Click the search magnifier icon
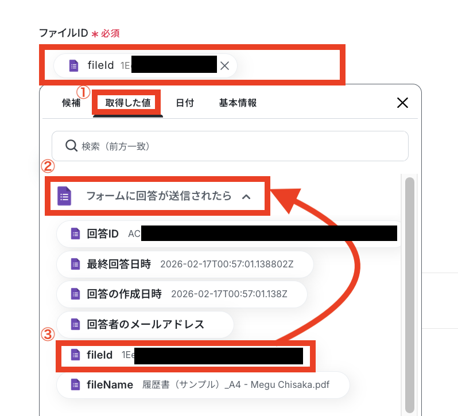This screenshot has width=458, height=416. (x=71, y=146)
